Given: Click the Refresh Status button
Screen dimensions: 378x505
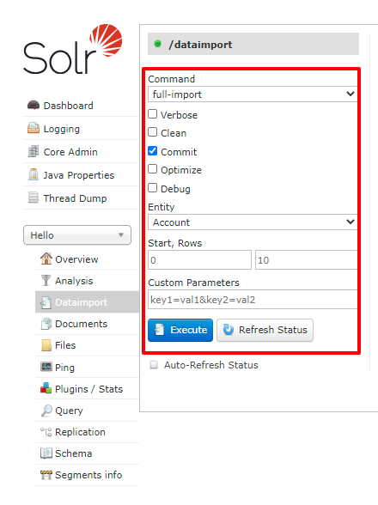Looking at the screenshot, I should coord(265,330).
